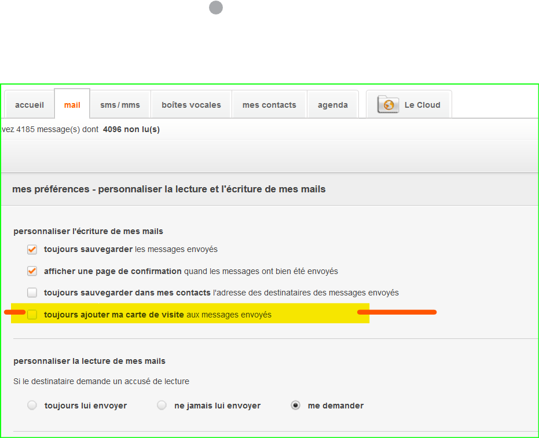This screenshot has height=438, width=539.
Task: Click the Le Cloud tab label
Action: point(422,105)
